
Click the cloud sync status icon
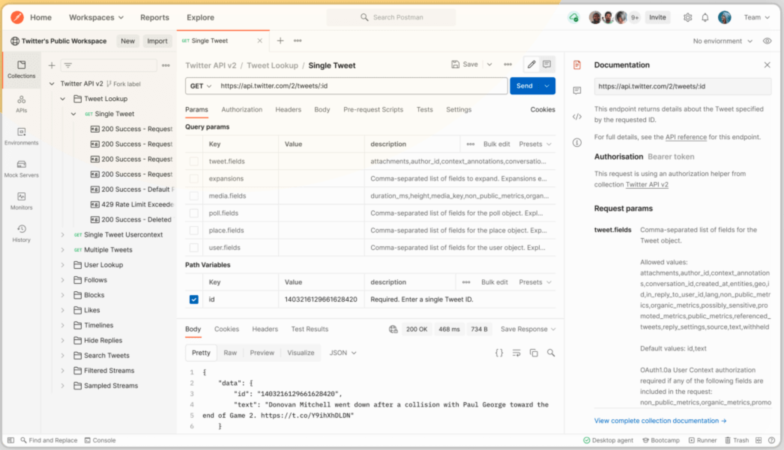573,17
